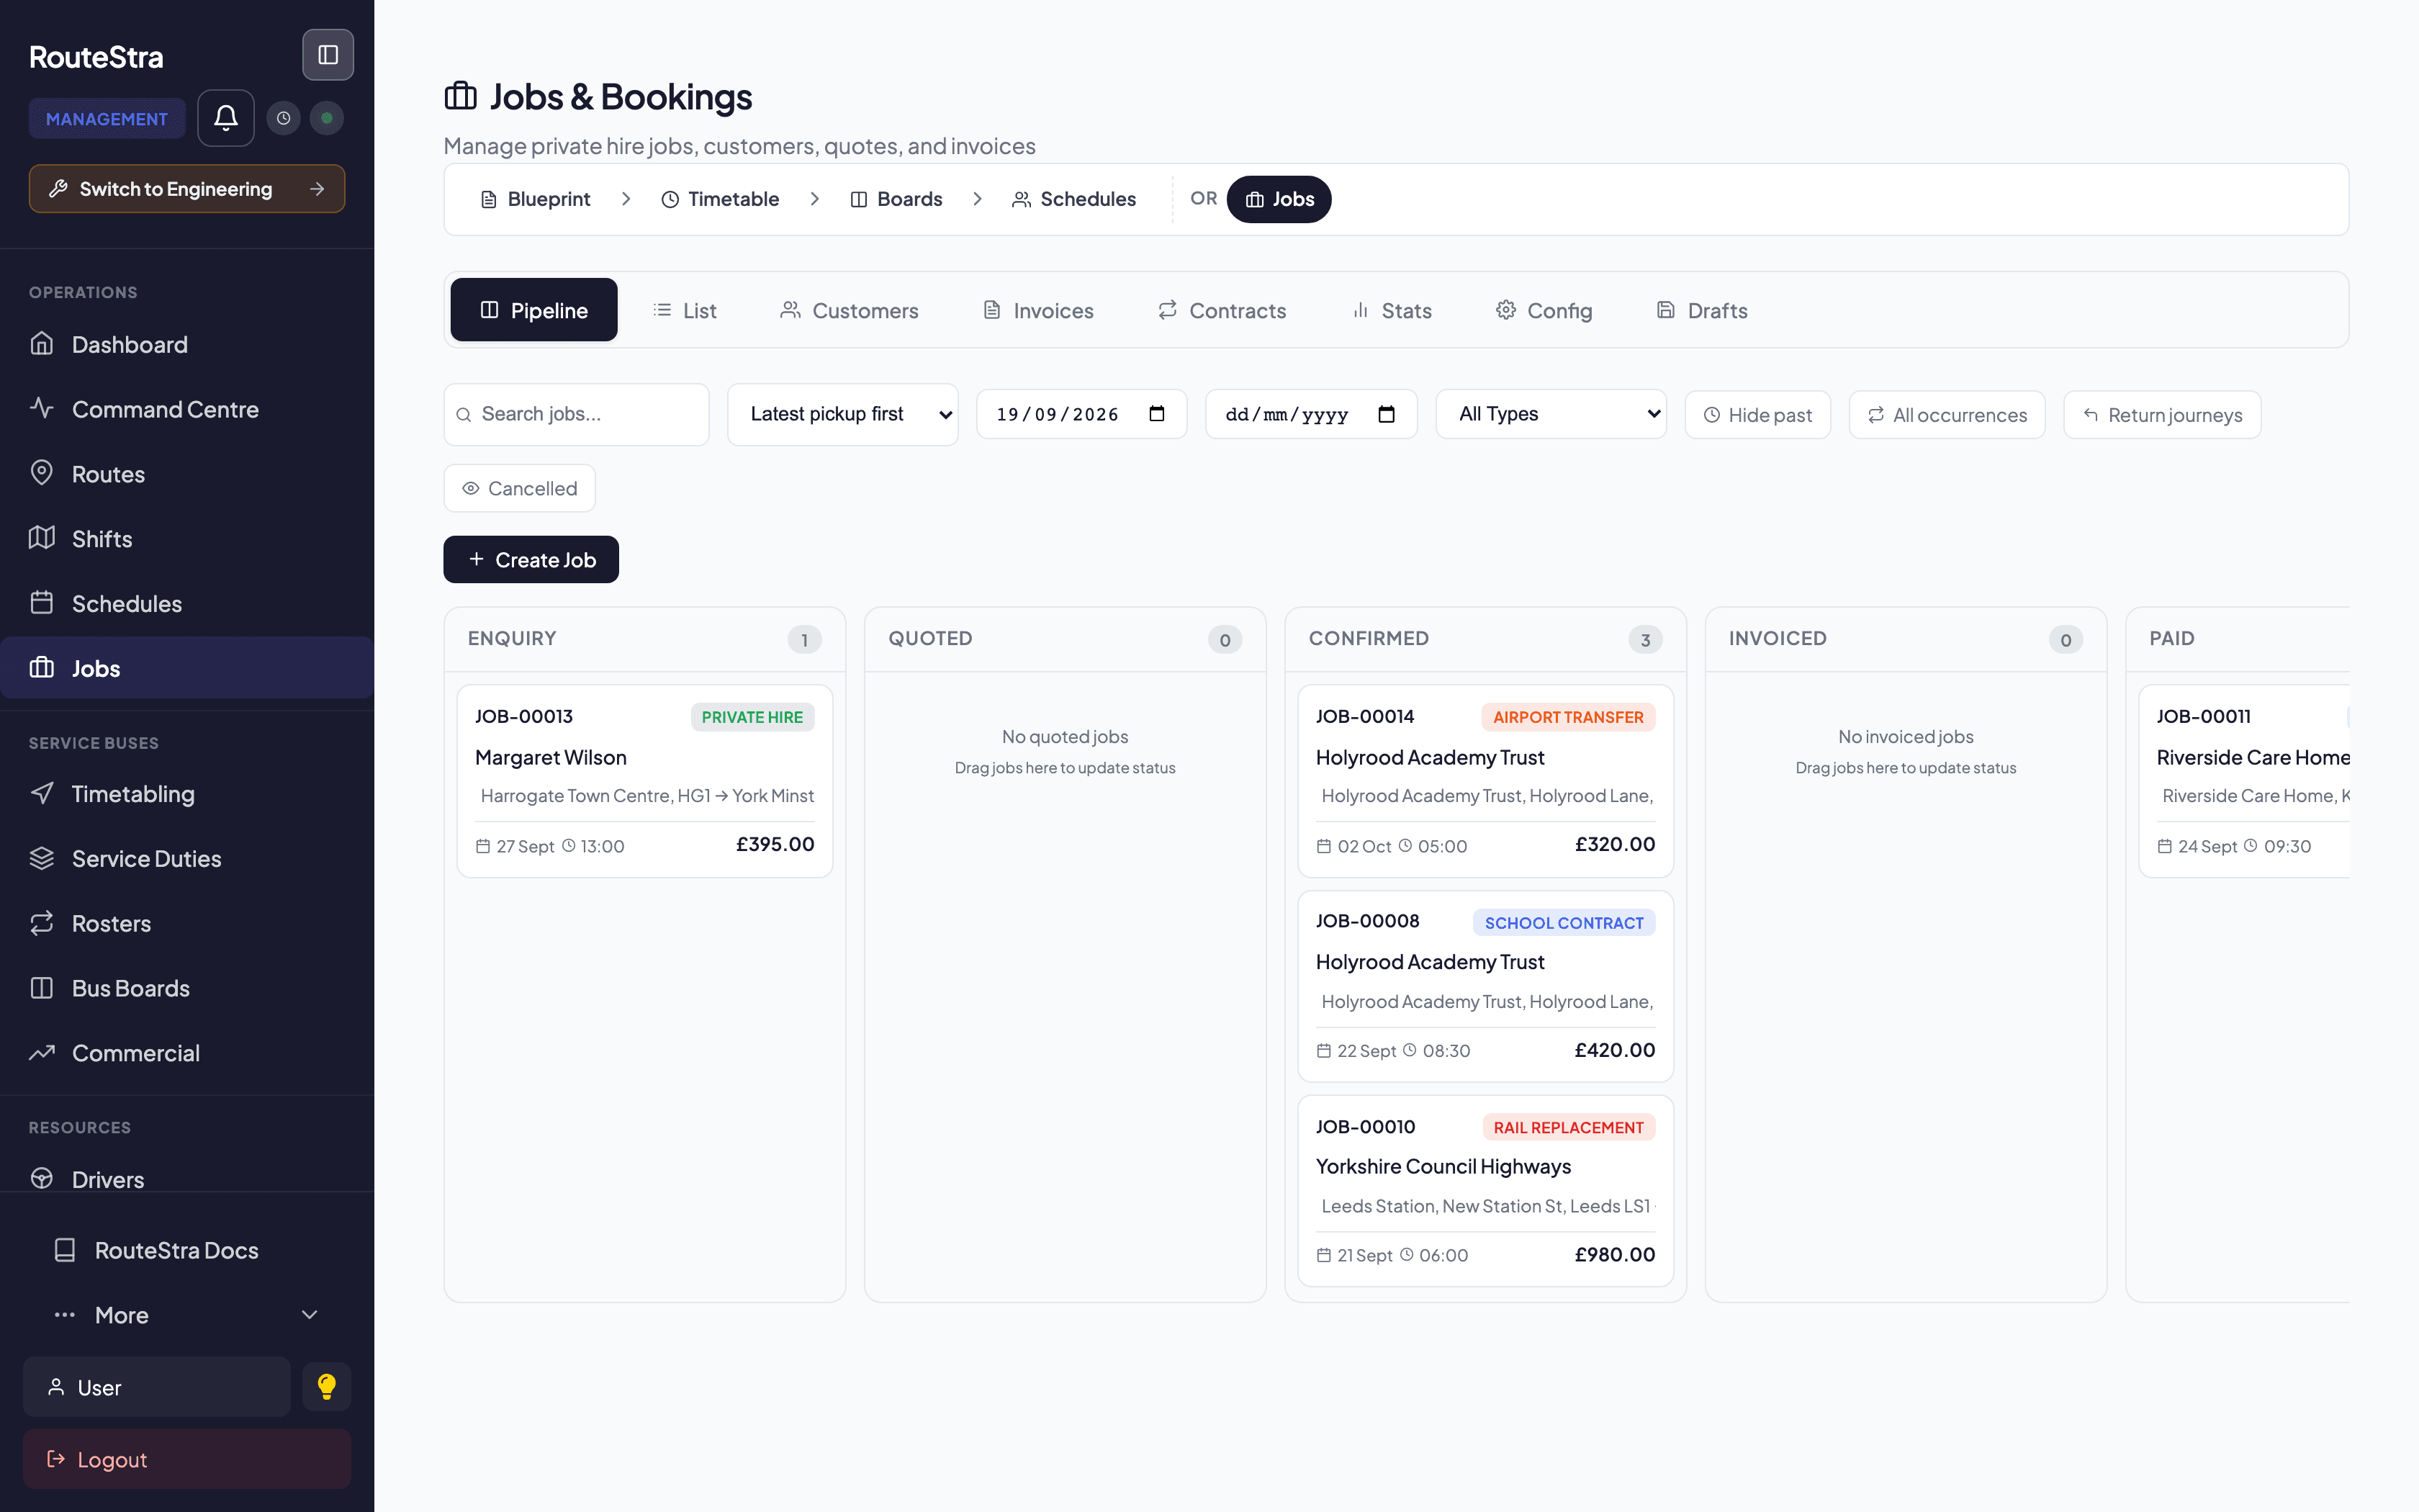Open Drafts tab
The image size is (2419, 1512).
tap(1702, 310)
